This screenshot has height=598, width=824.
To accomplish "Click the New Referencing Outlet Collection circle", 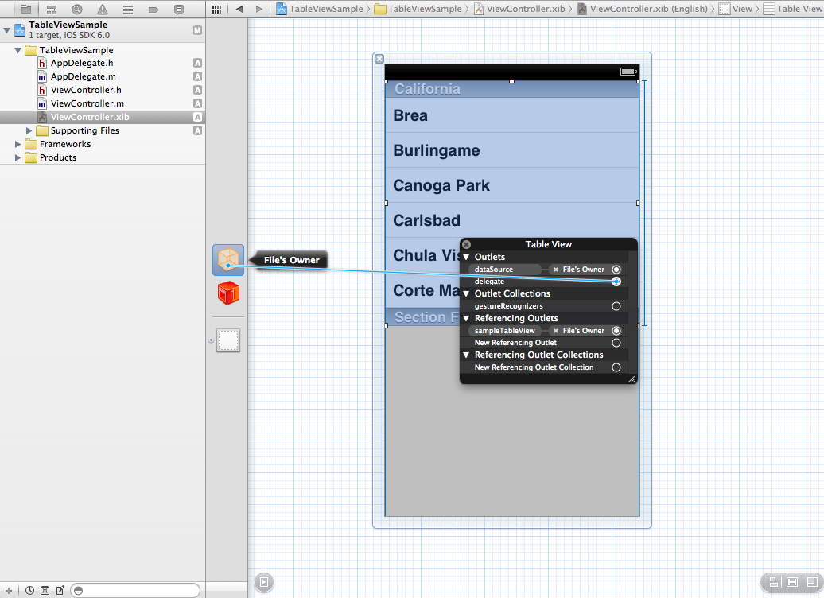I will (x=616, y=367).
